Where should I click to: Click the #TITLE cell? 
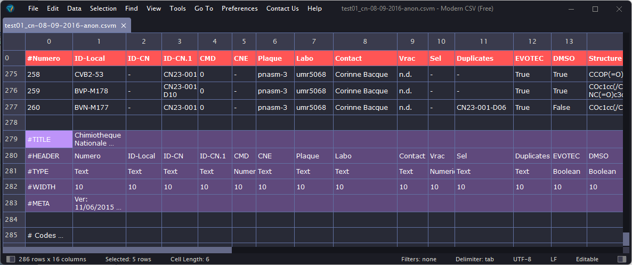tap(49, 139)
